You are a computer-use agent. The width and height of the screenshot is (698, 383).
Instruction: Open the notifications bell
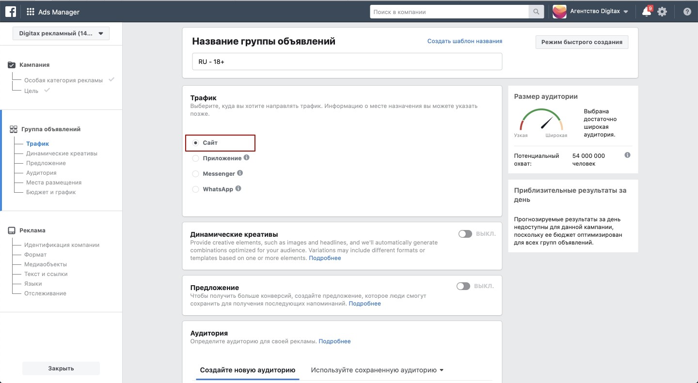[x=646, y=12]
